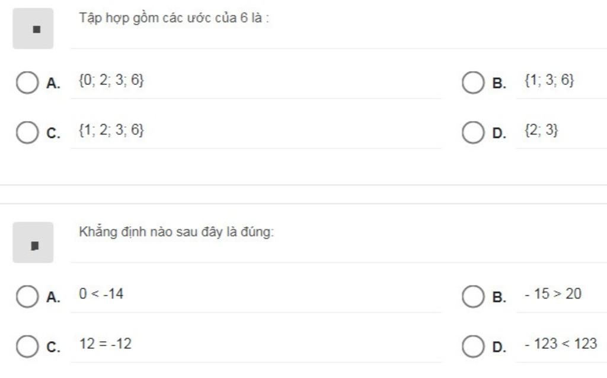607x378 pixels.
Task: Click the gray marker icon of second question
Action: click(33, 243)
